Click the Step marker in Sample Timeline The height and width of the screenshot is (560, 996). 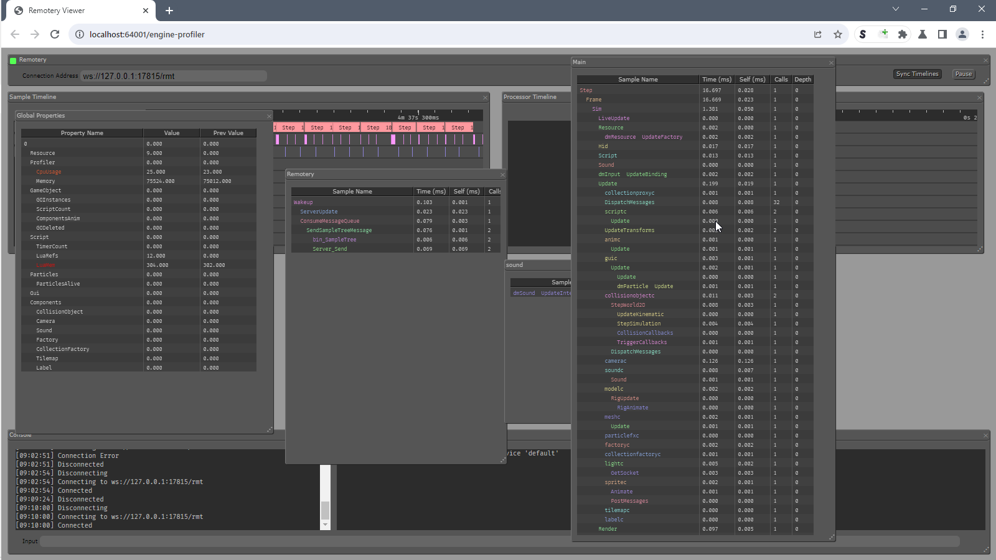click(288, 128)
